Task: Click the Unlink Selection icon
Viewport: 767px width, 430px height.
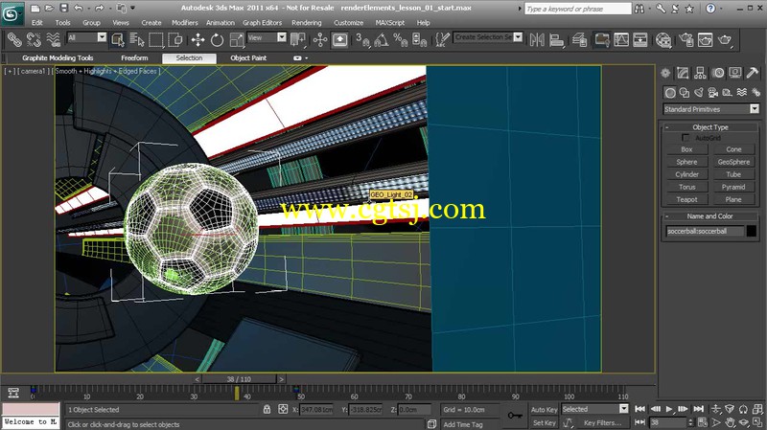Action: (x=34, y=39)
